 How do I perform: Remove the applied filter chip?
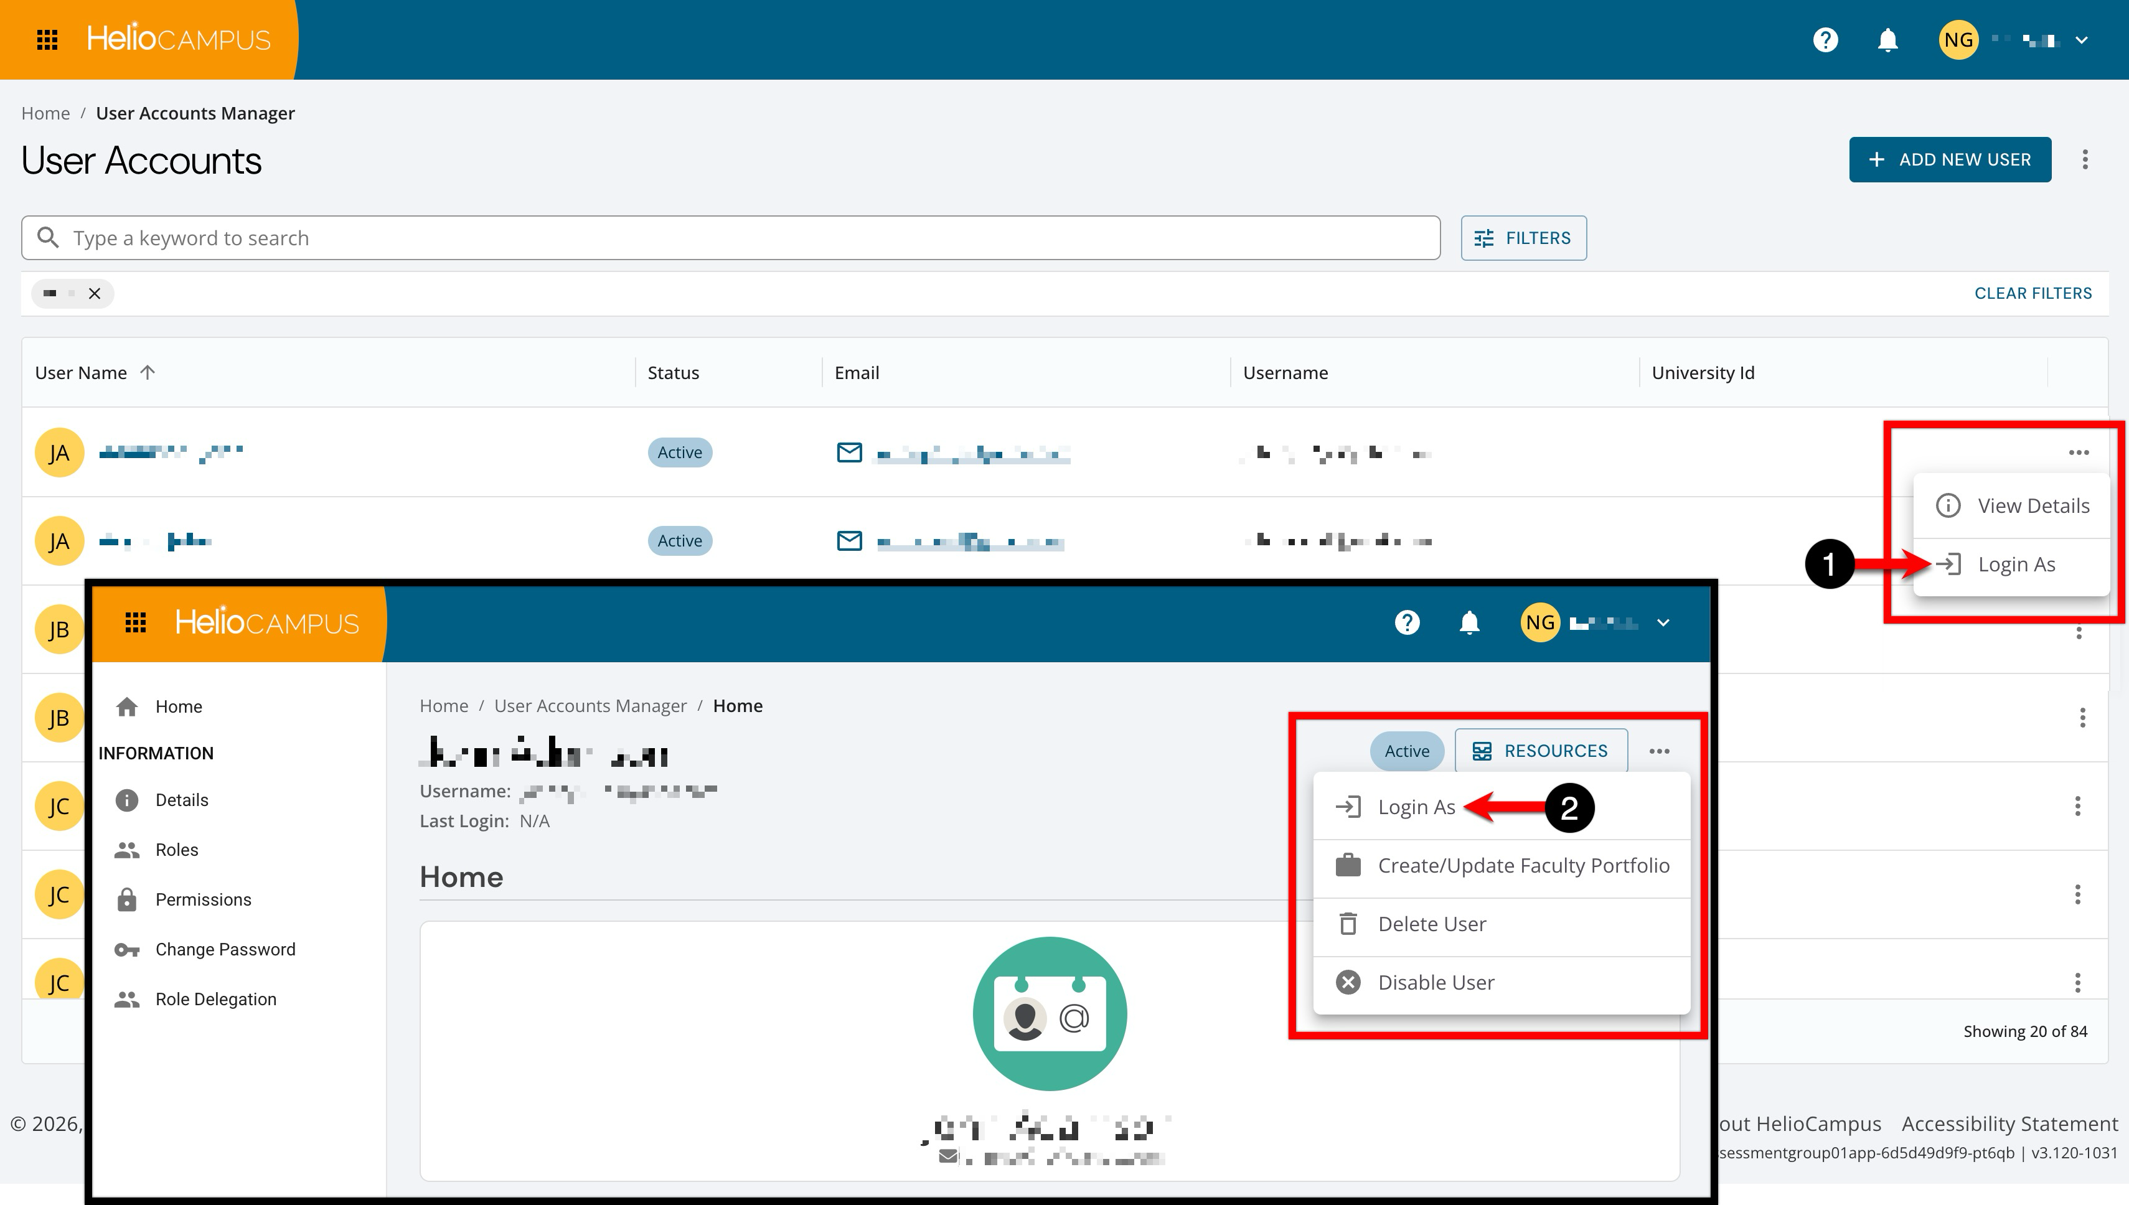(x=95, y=294)
